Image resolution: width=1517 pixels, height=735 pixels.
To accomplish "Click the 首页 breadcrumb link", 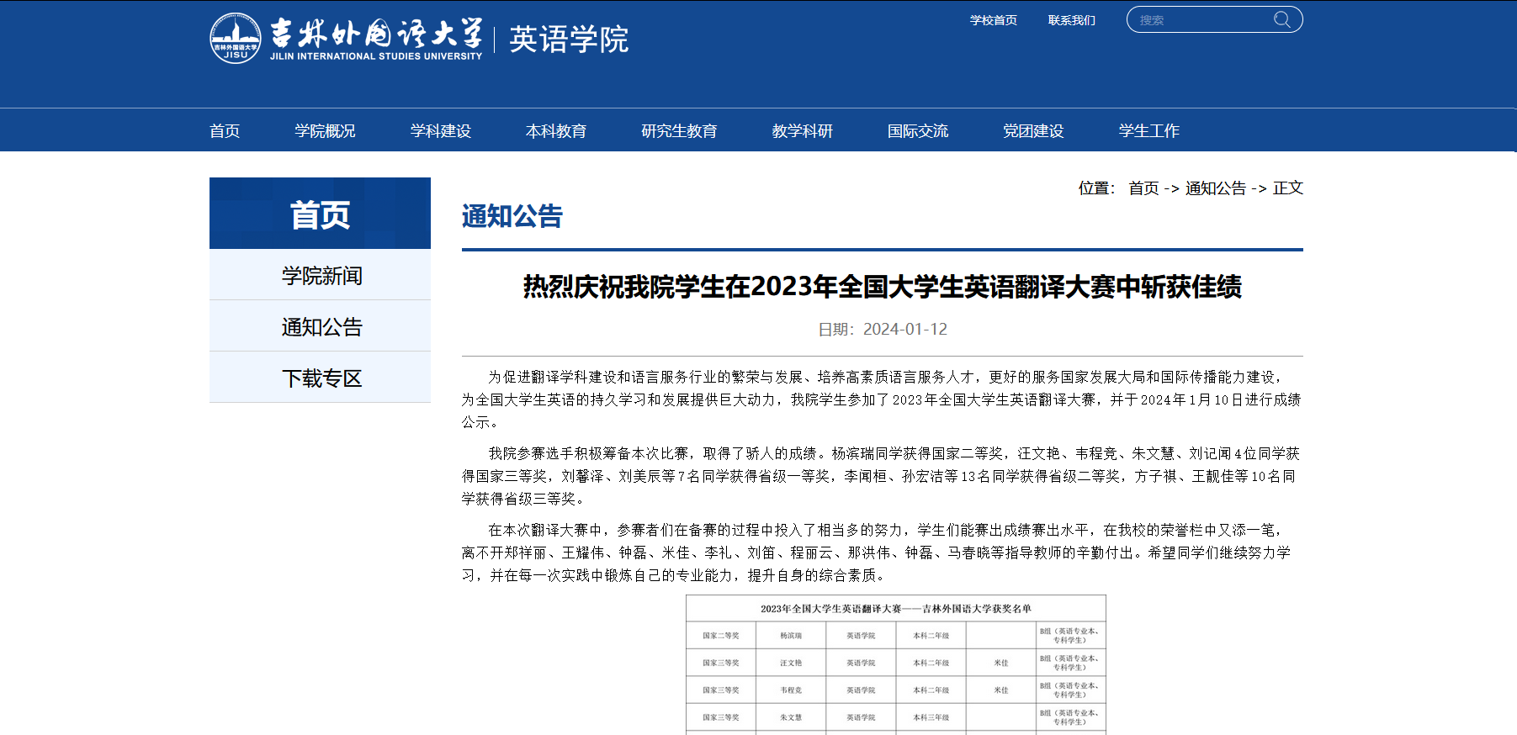I will coord(1143,188).
